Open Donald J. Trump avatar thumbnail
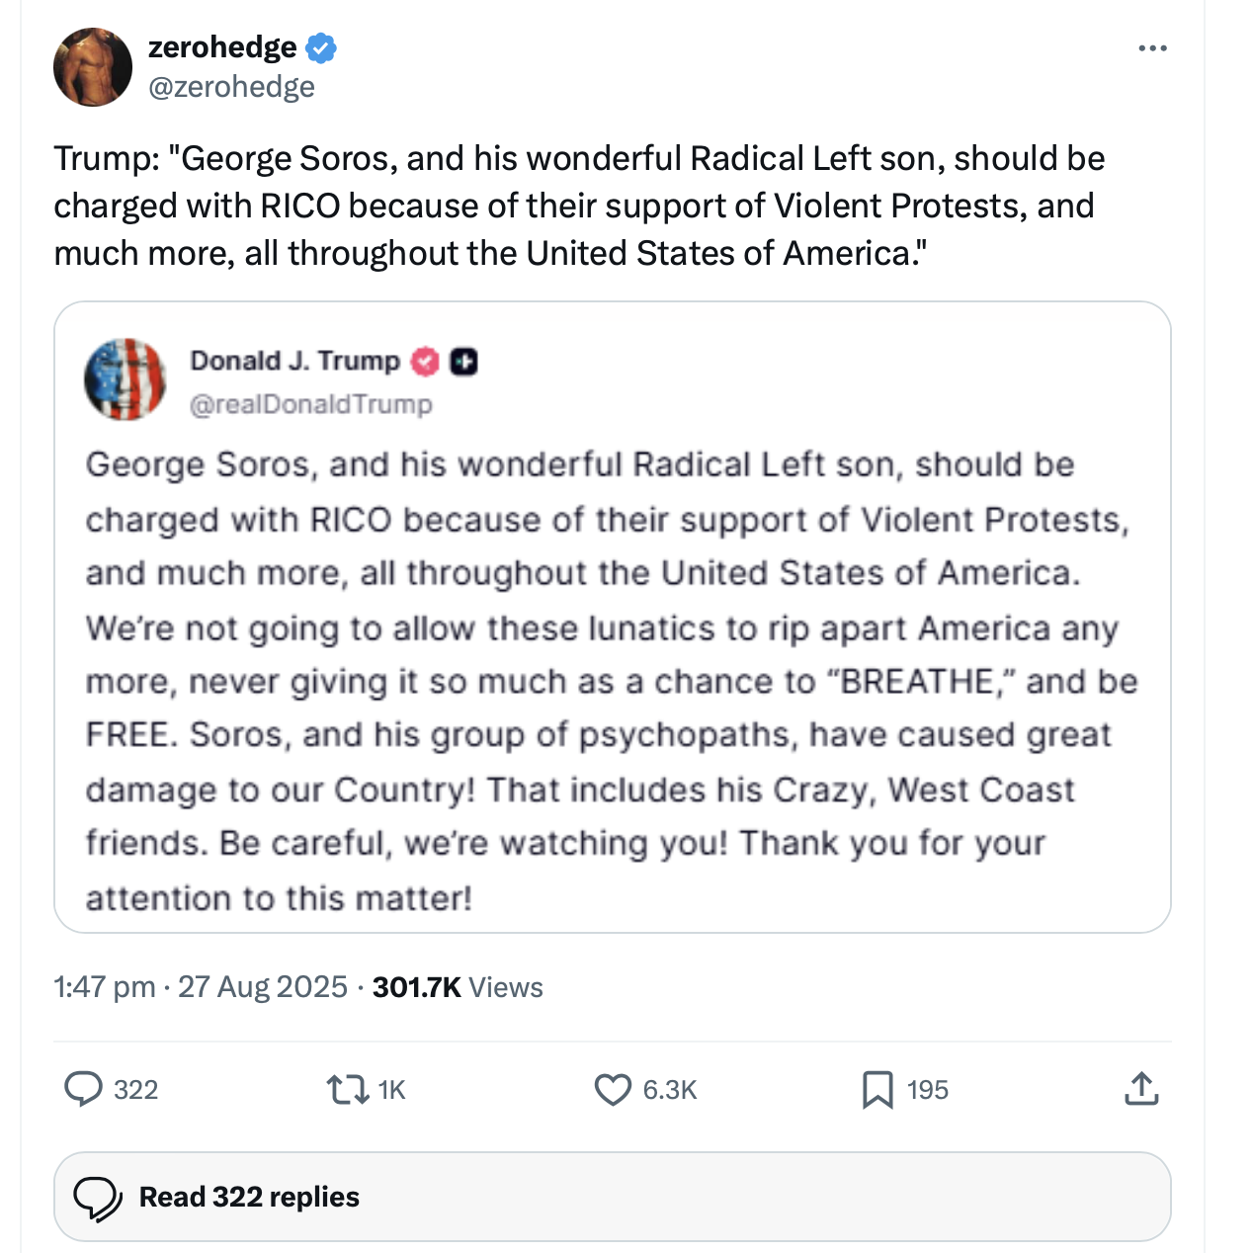The height and width of the screenshot is (1253, 1253). (125, 379)
